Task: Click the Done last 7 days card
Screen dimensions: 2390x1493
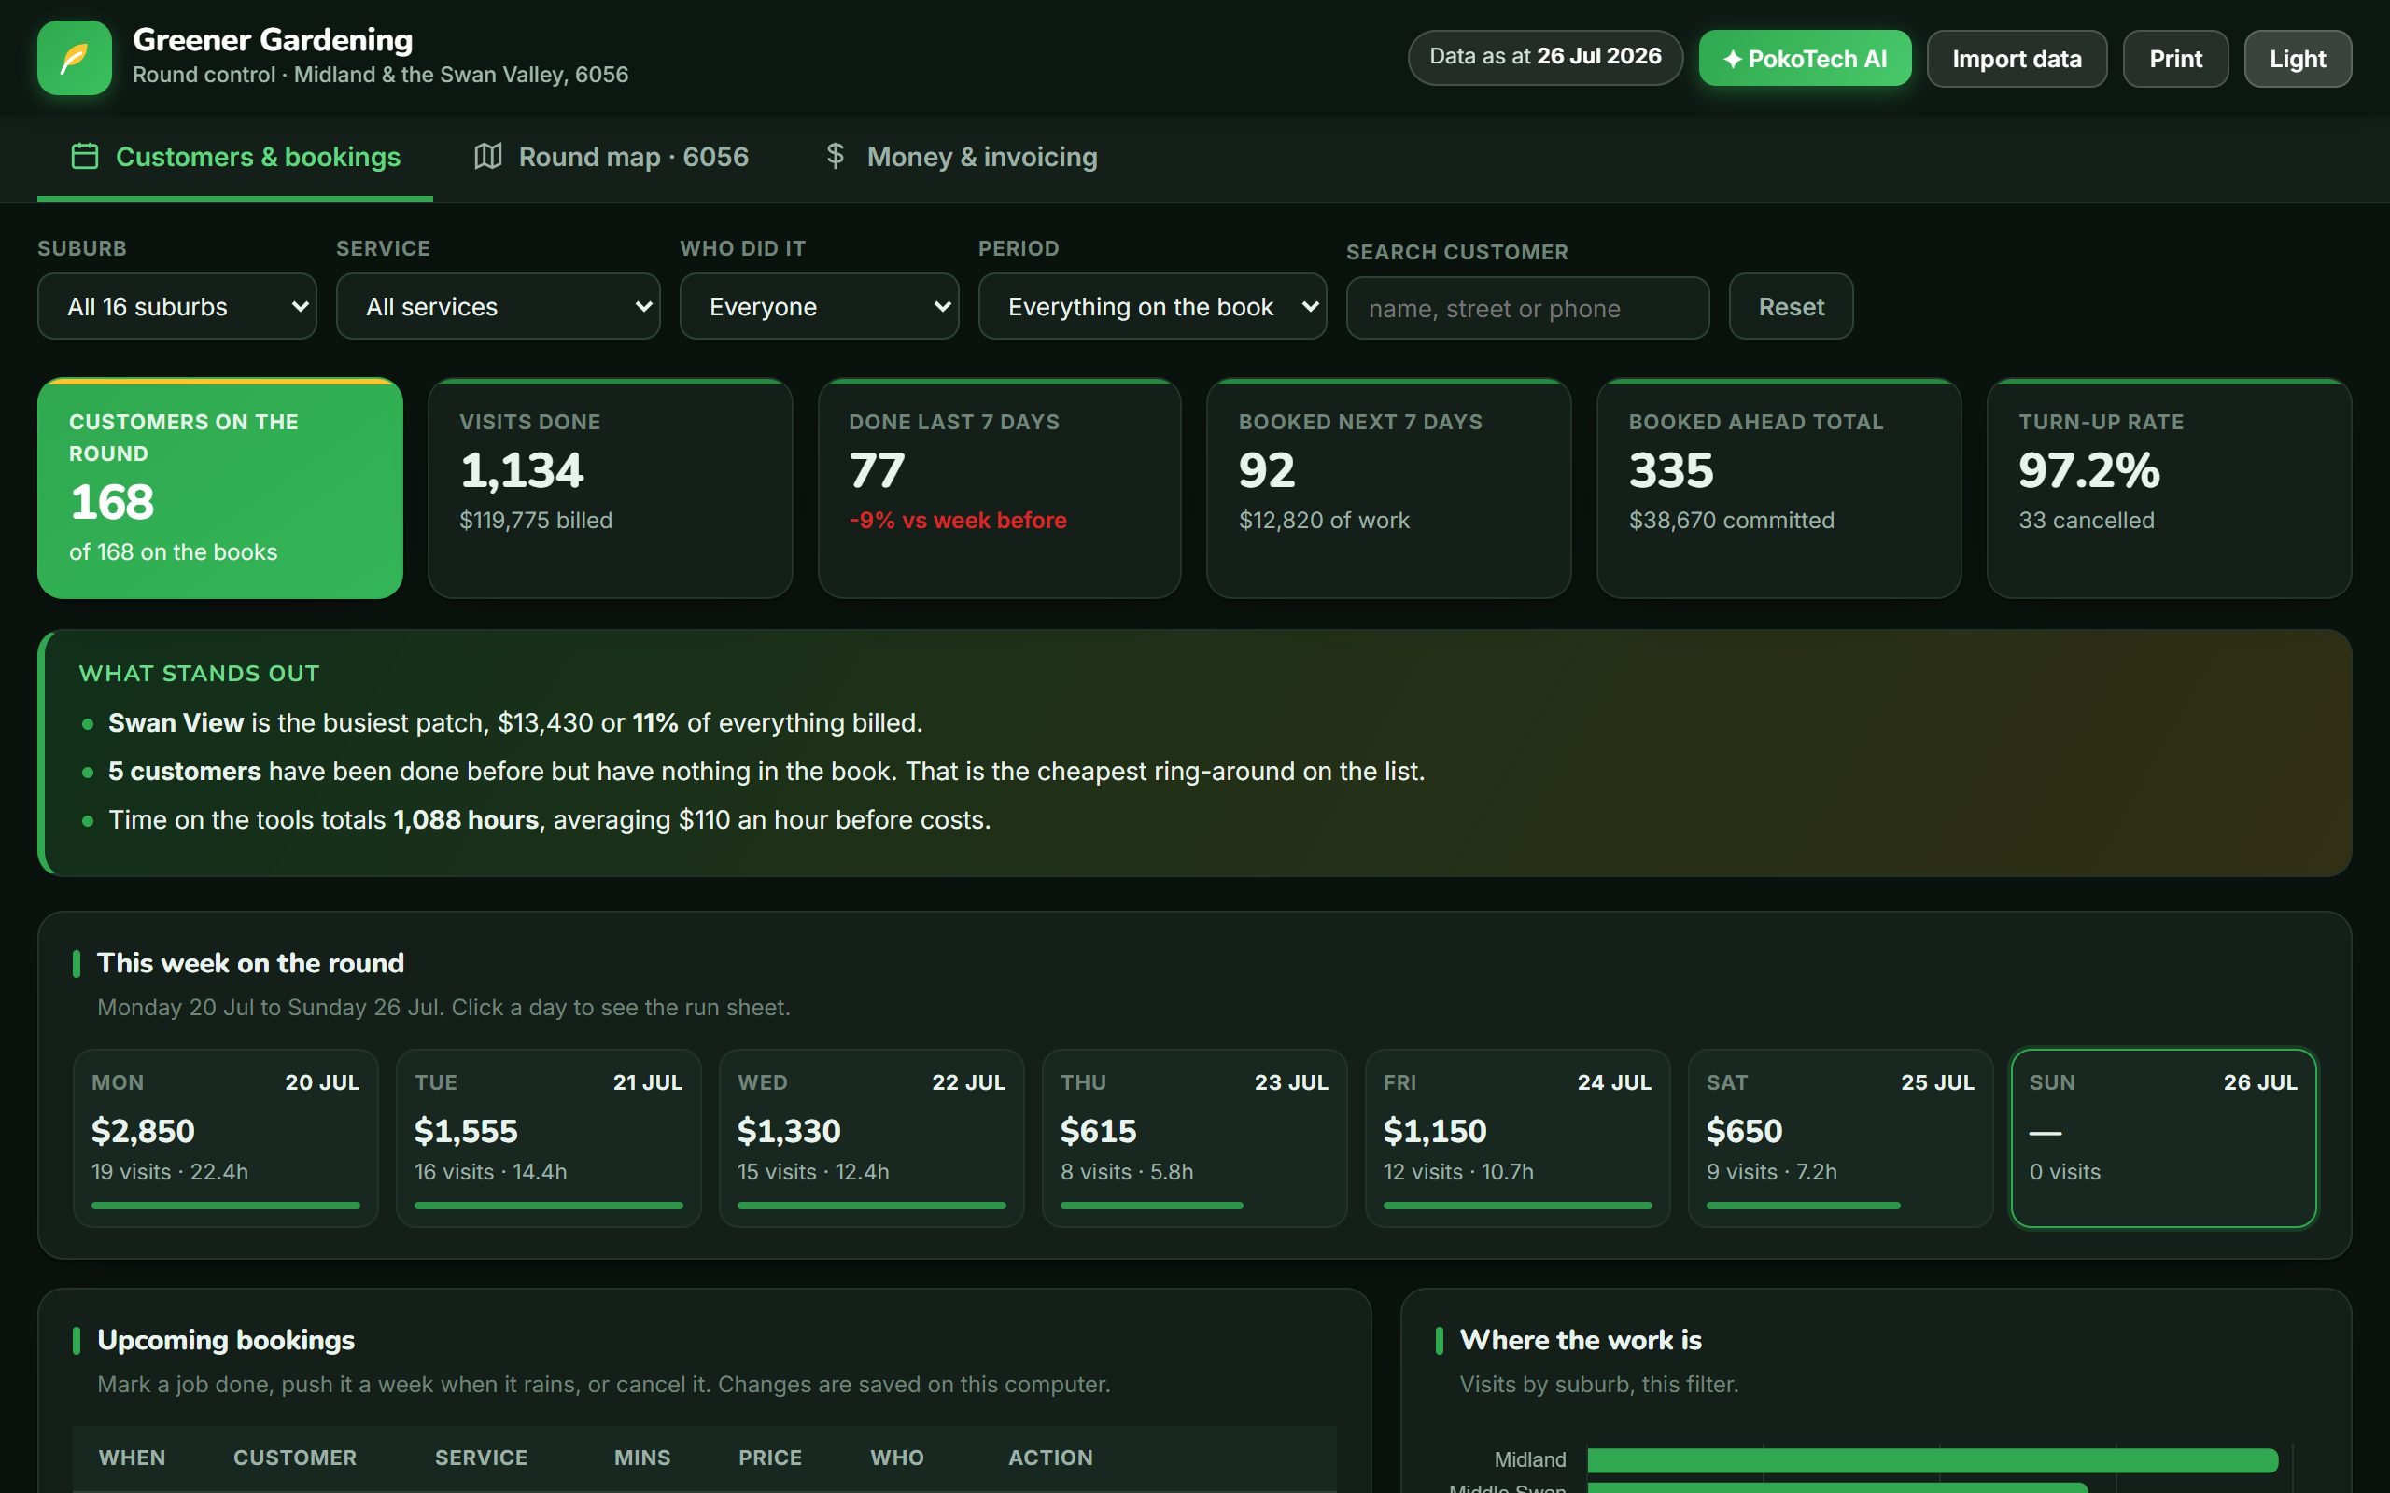Action: [1000, 488]
